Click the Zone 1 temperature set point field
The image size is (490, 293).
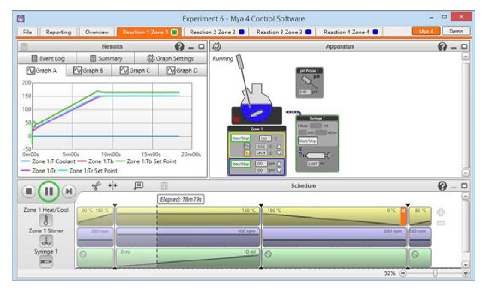(x=265, y=138)
